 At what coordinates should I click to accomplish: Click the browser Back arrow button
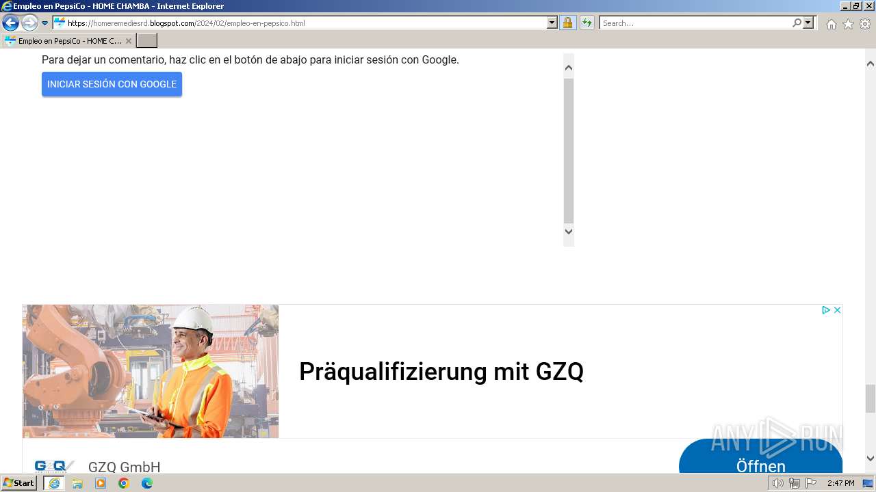[x=10, y=23]
